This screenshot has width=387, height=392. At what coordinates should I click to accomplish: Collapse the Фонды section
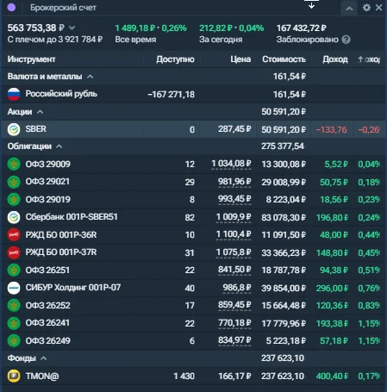click(43, 358)
